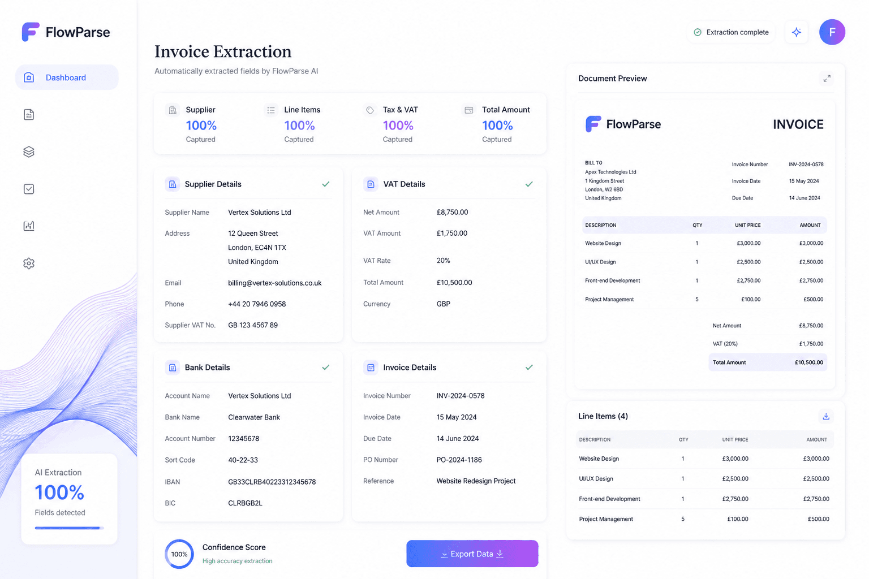Viewport: 869px width, 579px height.
Task: Click the 100% confidence score ring
Action: point(179,554)
